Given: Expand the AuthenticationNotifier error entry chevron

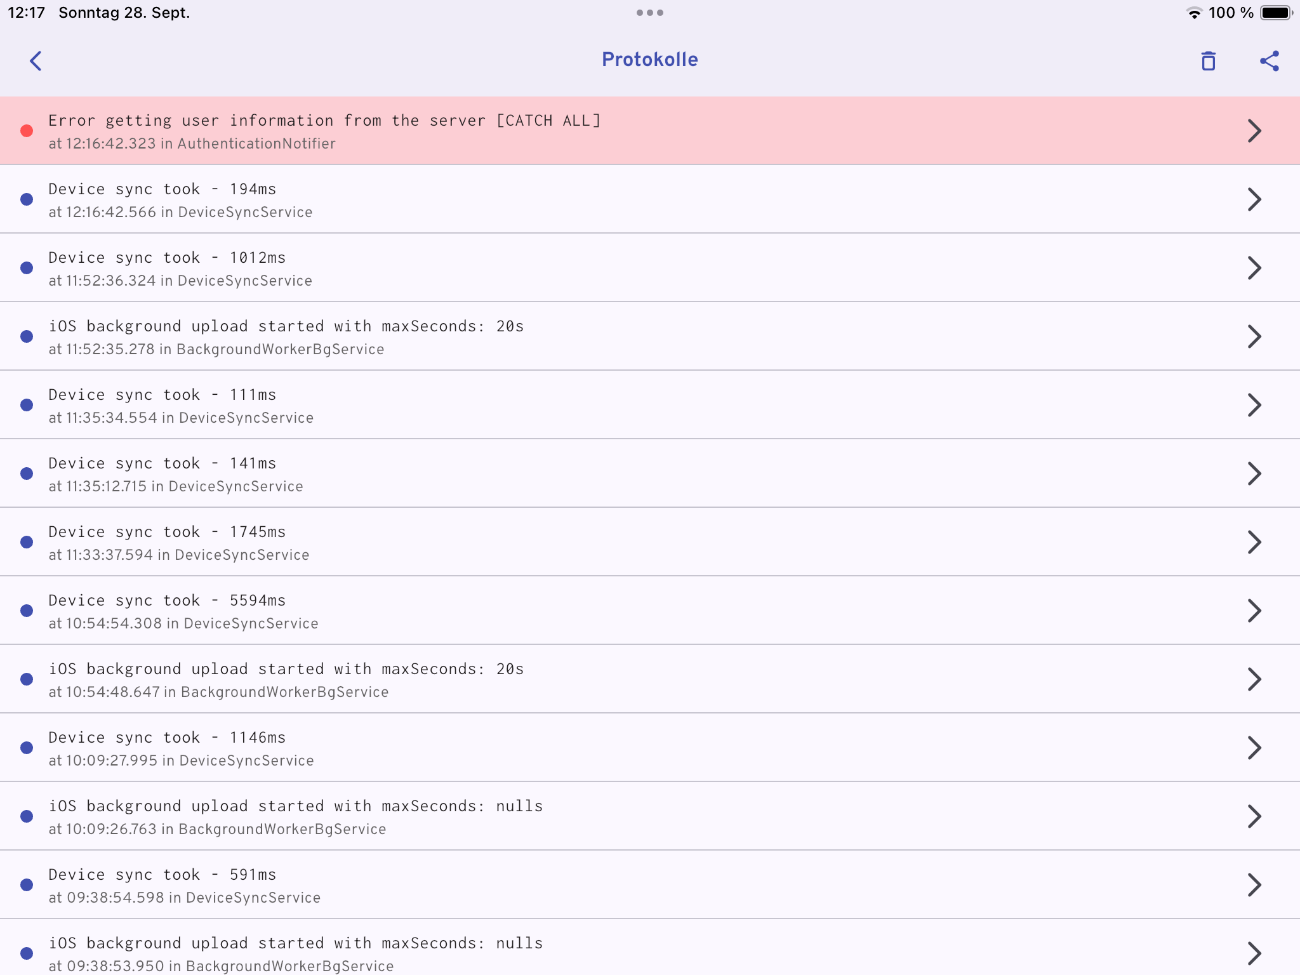Looking at the screenshot, I should [1254, 131].
